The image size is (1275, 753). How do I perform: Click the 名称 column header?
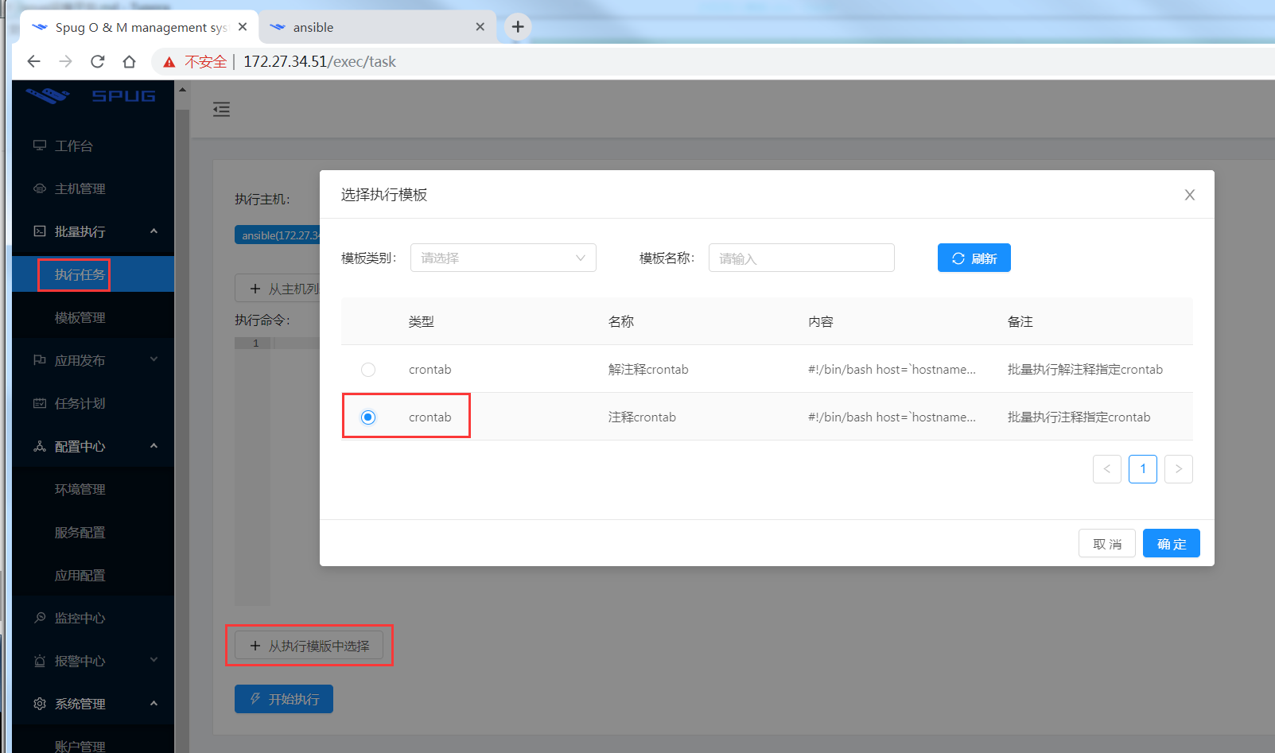(x=621, y=322)
